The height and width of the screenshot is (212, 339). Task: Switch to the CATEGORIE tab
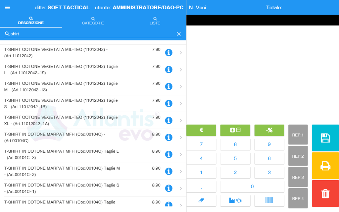click(93, 21)
